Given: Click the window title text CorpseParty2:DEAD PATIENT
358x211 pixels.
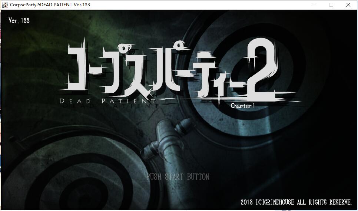Looking at the screenshot, I should (x=50, y=5).
